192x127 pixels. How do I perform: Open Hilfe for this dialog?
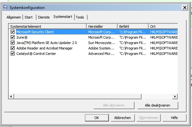174,118
